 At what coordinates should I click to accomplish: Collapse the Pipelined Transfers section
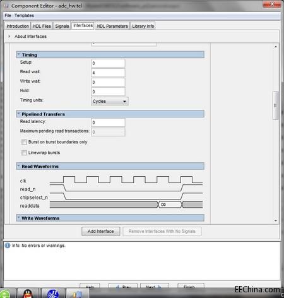click(19, 114)
